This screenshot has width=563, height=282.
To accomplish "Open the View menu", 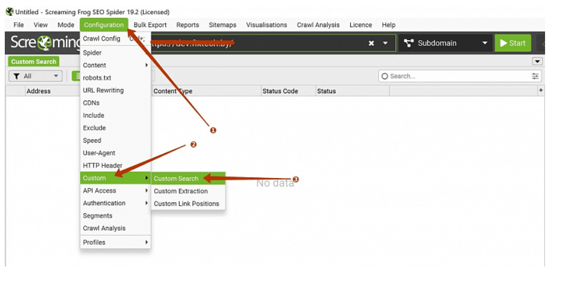I will tap(41, 24).
